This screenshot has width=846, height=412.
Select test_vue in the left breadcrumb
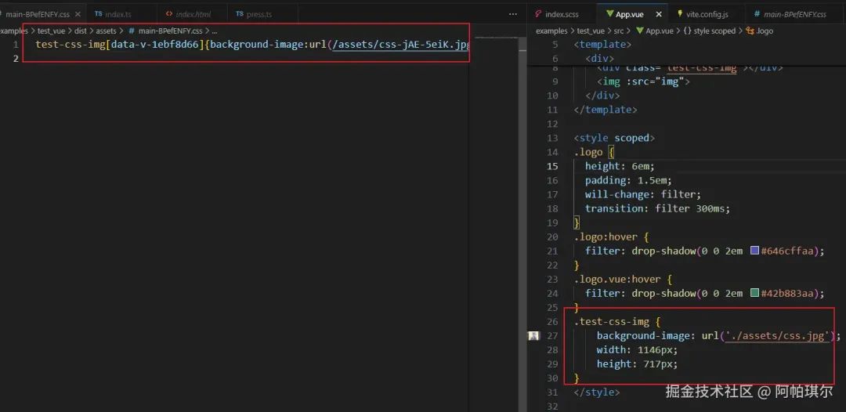coord(51,31)
